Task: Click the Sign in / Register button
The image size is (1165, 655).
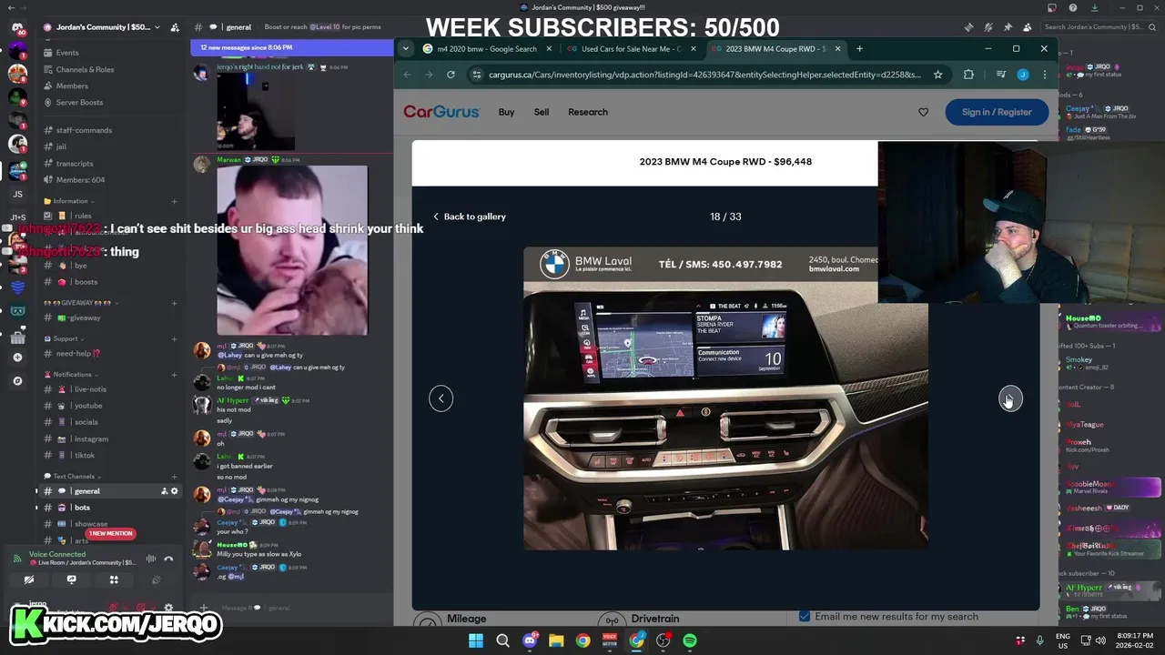Action: click(x=997, y=112)
